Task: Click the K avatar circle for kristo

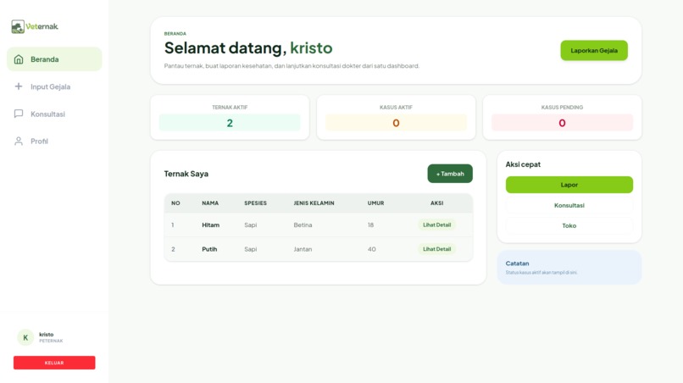Action: click(x=25, y=337)
